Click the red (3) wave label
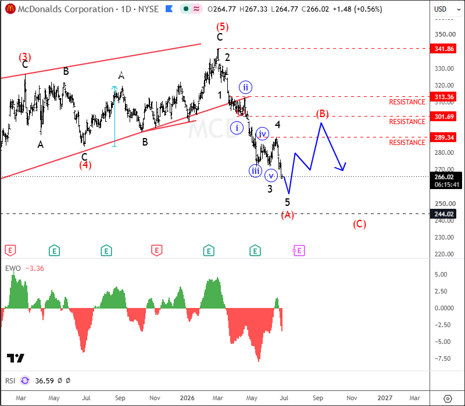The width and height of the screenshot is (465, 406). pyautogui.click(x=25, y=56)
